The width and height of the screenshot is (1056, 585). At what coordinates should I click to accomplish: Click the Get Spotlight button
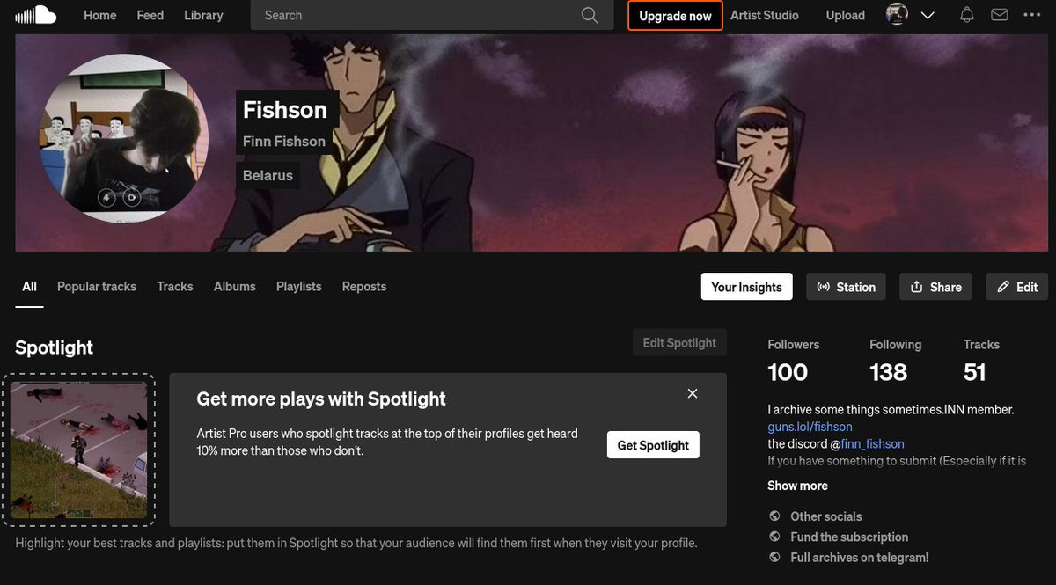click(653, 445)
